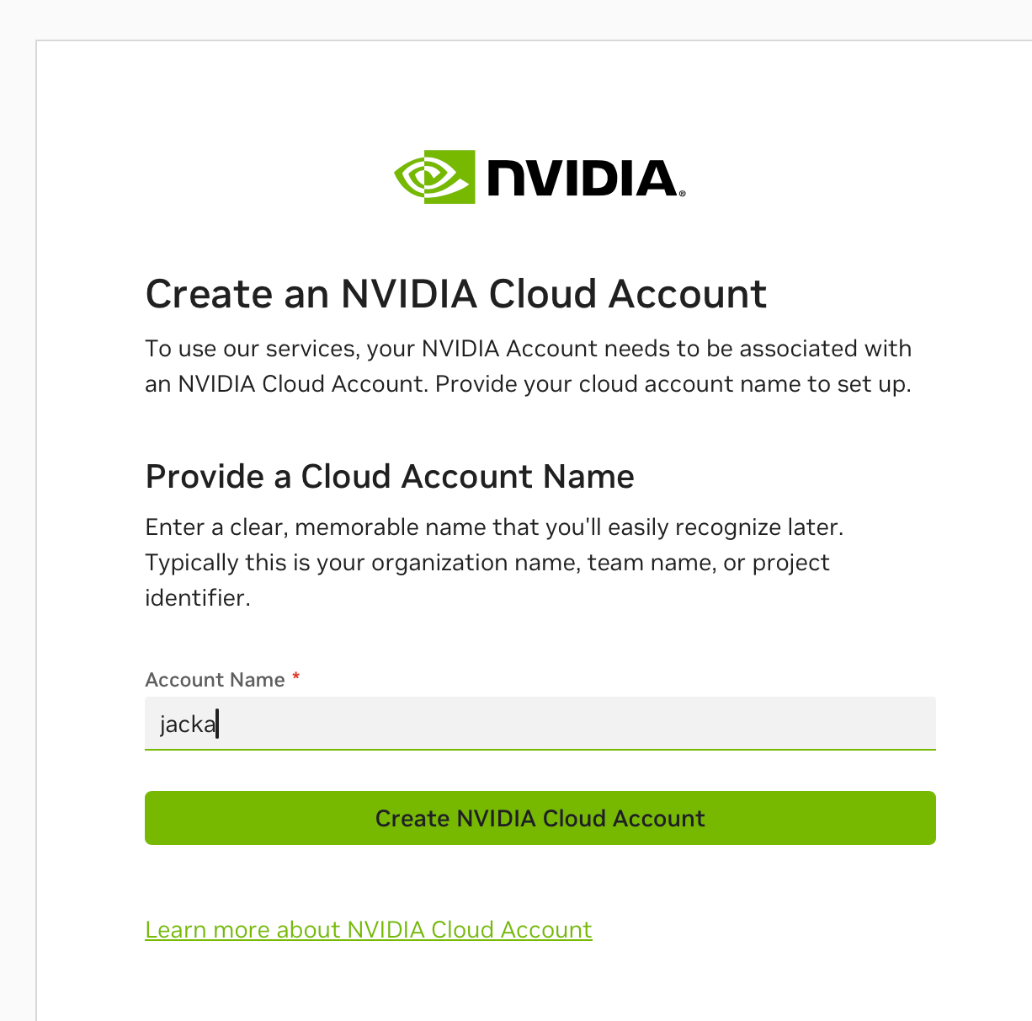Click the "Create an NVIDIA Cloud Account" heading
This screenshot has width=1032, height=1021.
(456, 294)
